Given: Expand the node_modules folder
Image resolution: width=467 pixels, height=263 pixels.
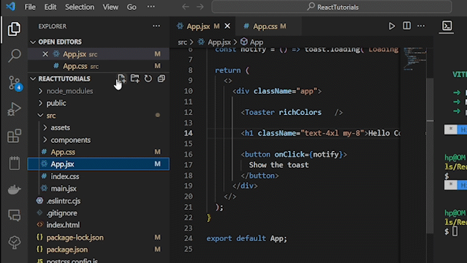Looking at the screenshot, I should point(41,91).
